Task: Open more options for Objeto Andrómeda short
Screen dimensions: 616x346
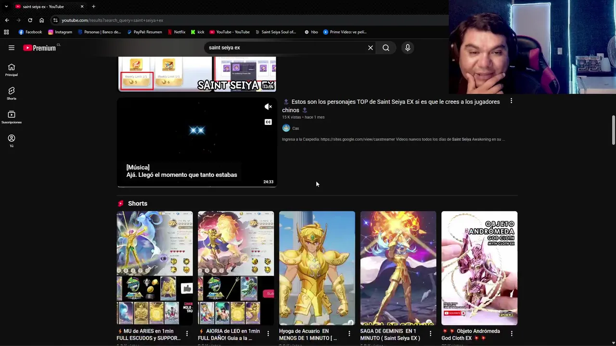Action: [x=512, y=334]
